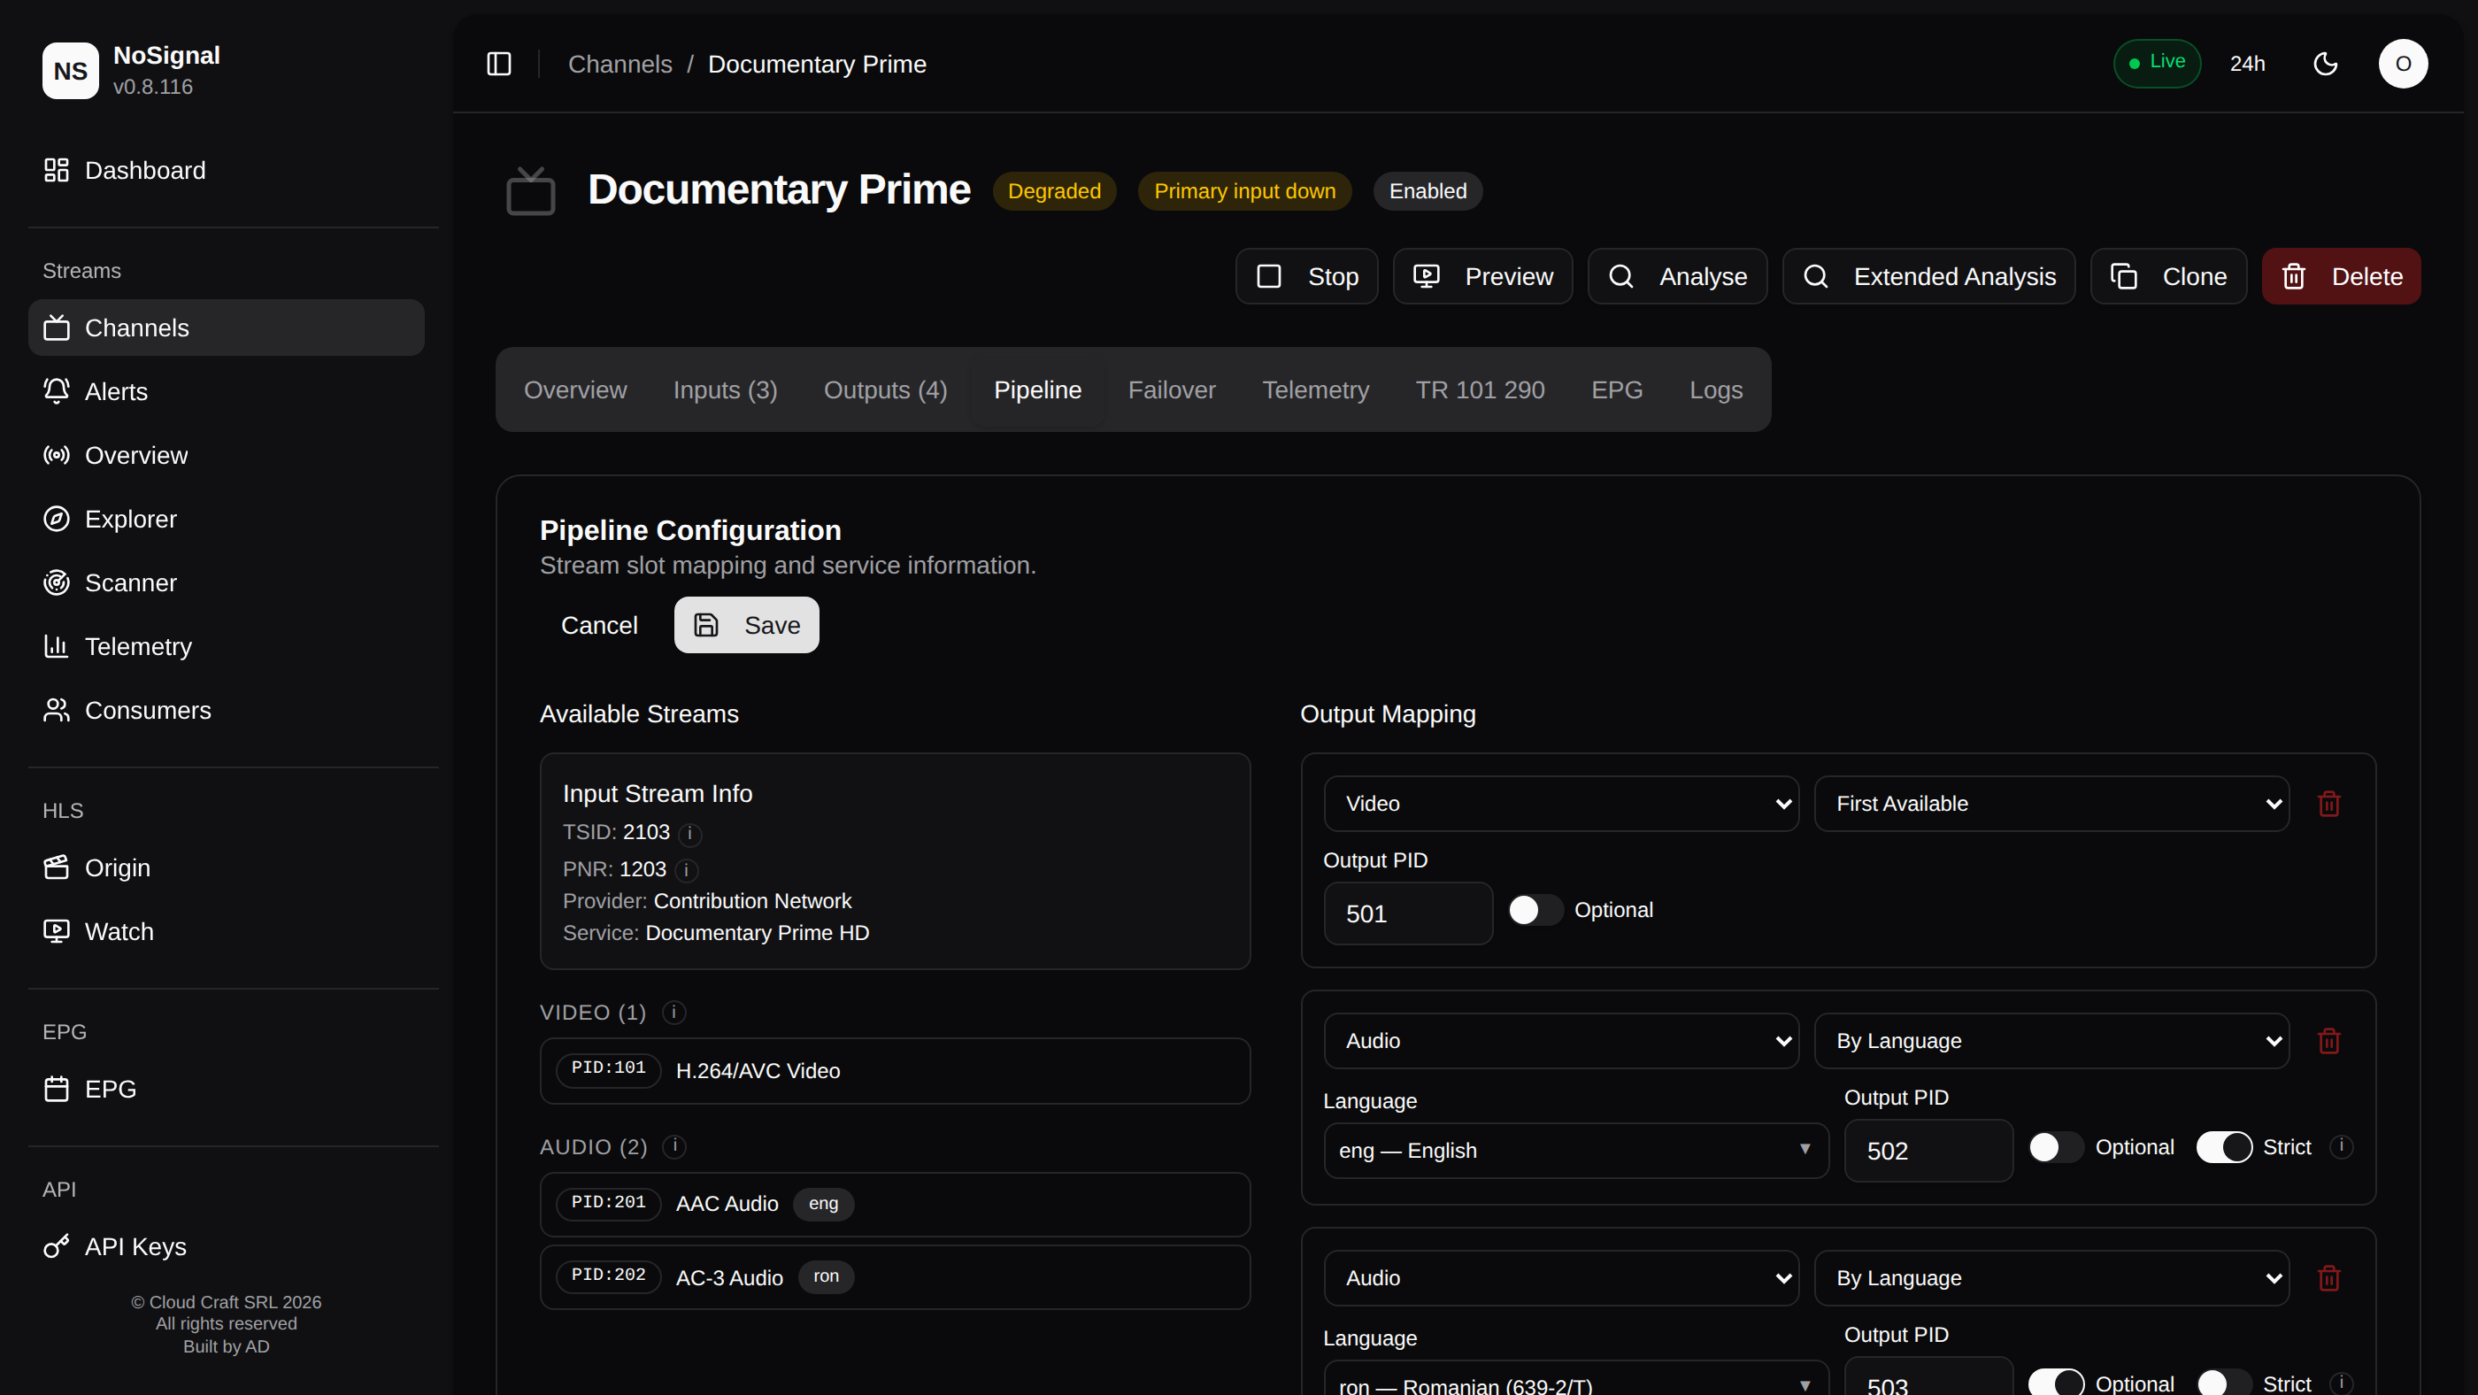Click the NS logo
This screenshot has height=1395, width=2478.
point(70,70)
